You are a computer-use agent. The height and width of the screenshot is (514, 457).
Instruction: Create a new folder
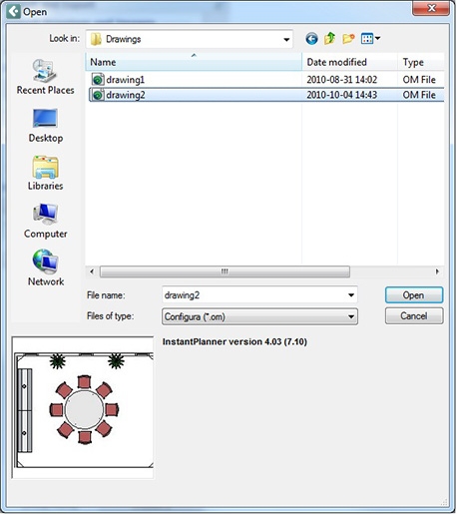[348, 39]
